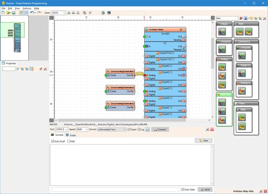Click the Clear terminal button
This screenshot has height=194, width=268.
[x=204, y=141]
